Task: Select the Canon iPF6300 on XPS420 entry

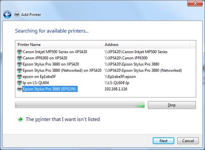Action: [x=45, y=58]
